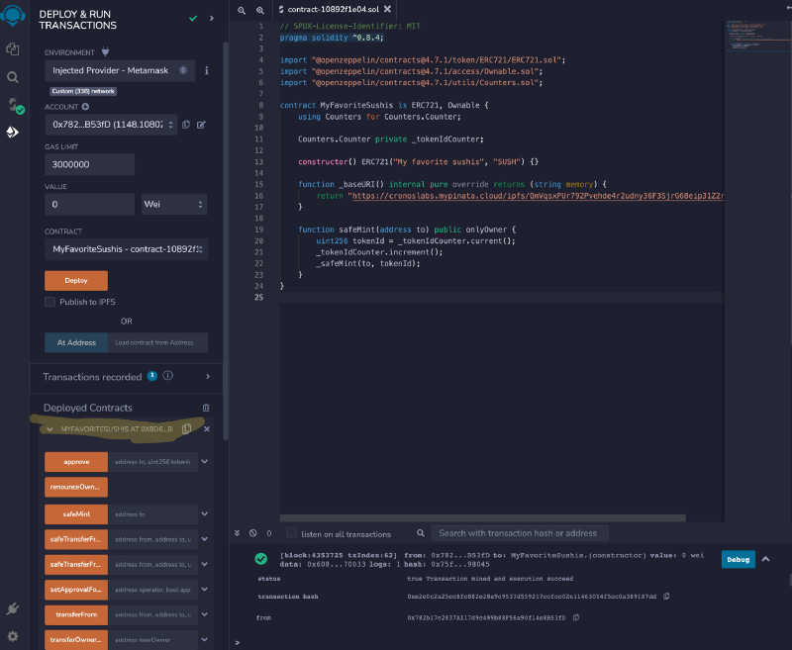Open the File Explorer from the sidebar
The height and width of the screenshot is (650, 792).
(13, 47)
